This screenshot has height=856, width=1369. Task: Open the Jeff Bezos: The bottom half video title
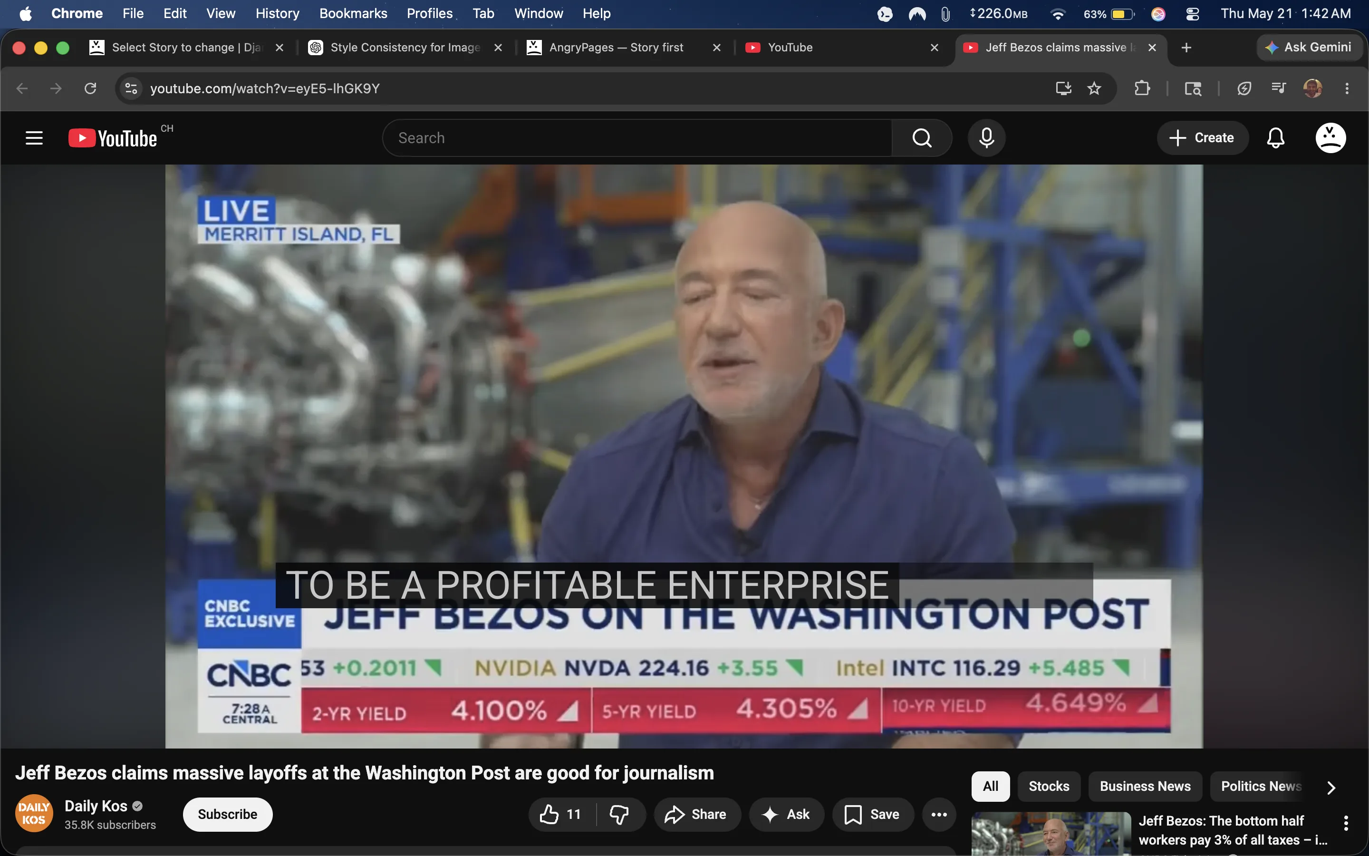(x=1233, y=830)
